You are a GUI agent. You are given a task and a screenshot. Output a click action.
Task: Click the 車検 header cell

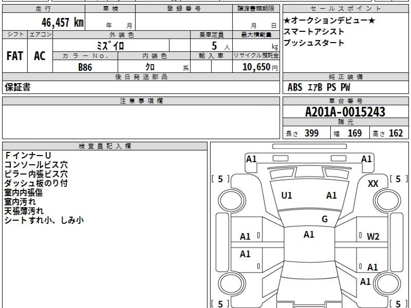click(110, 9)
